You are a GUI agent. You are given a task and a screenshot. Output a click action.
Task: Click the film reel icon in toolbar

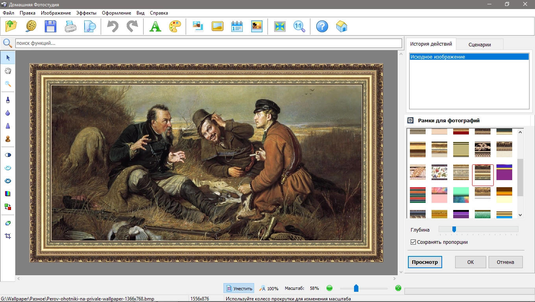tap(31, 26)
